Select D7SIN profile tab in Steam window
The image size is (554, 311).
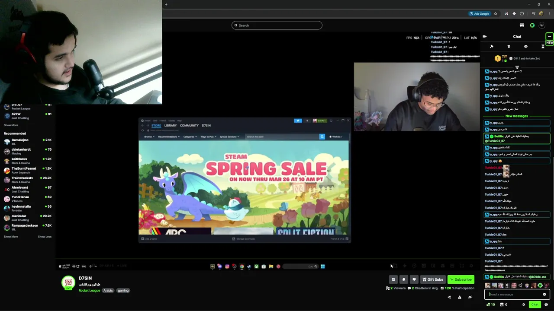[206, 126]
